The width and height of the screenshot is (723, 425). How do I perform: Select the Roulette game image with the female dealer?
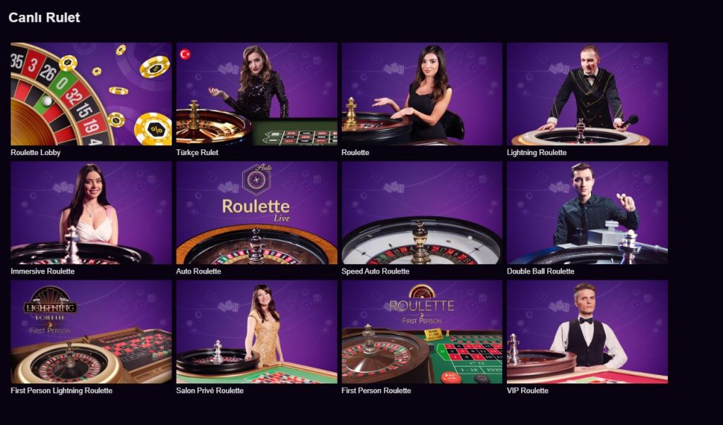click(x=422, y=94)
